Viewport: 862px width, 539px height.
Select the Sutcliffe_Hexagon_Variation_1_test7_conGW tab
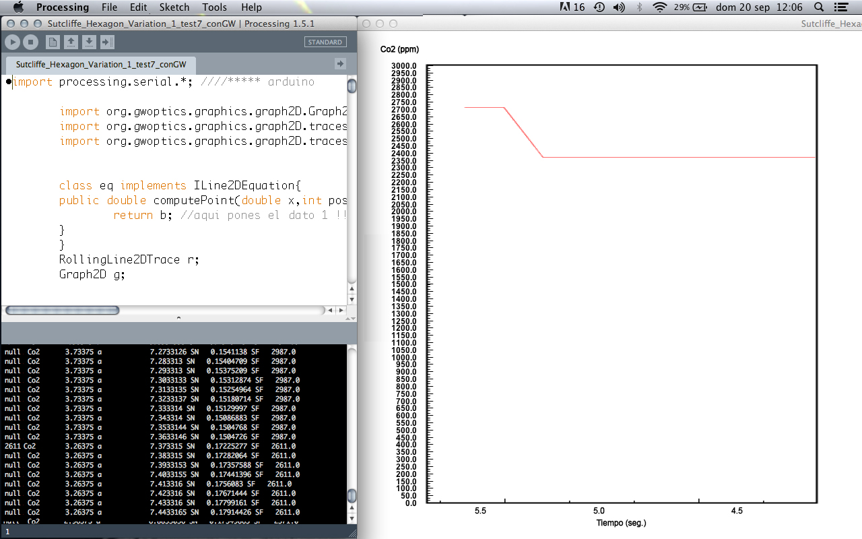(x=101, y=65)
